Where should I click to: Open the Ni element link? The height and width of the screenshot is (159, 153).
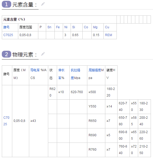pos(66,27)
